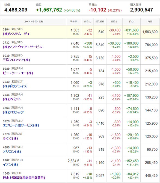The height and width of the screenshot is (183, 160).
Task: Open the (株)ギガプライズ stock link
Action: click(x=15, y=86)
